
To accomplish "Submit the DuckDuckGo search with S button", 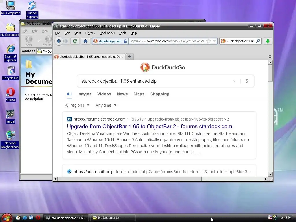I will pyautogui.click(x=247, y=81).
